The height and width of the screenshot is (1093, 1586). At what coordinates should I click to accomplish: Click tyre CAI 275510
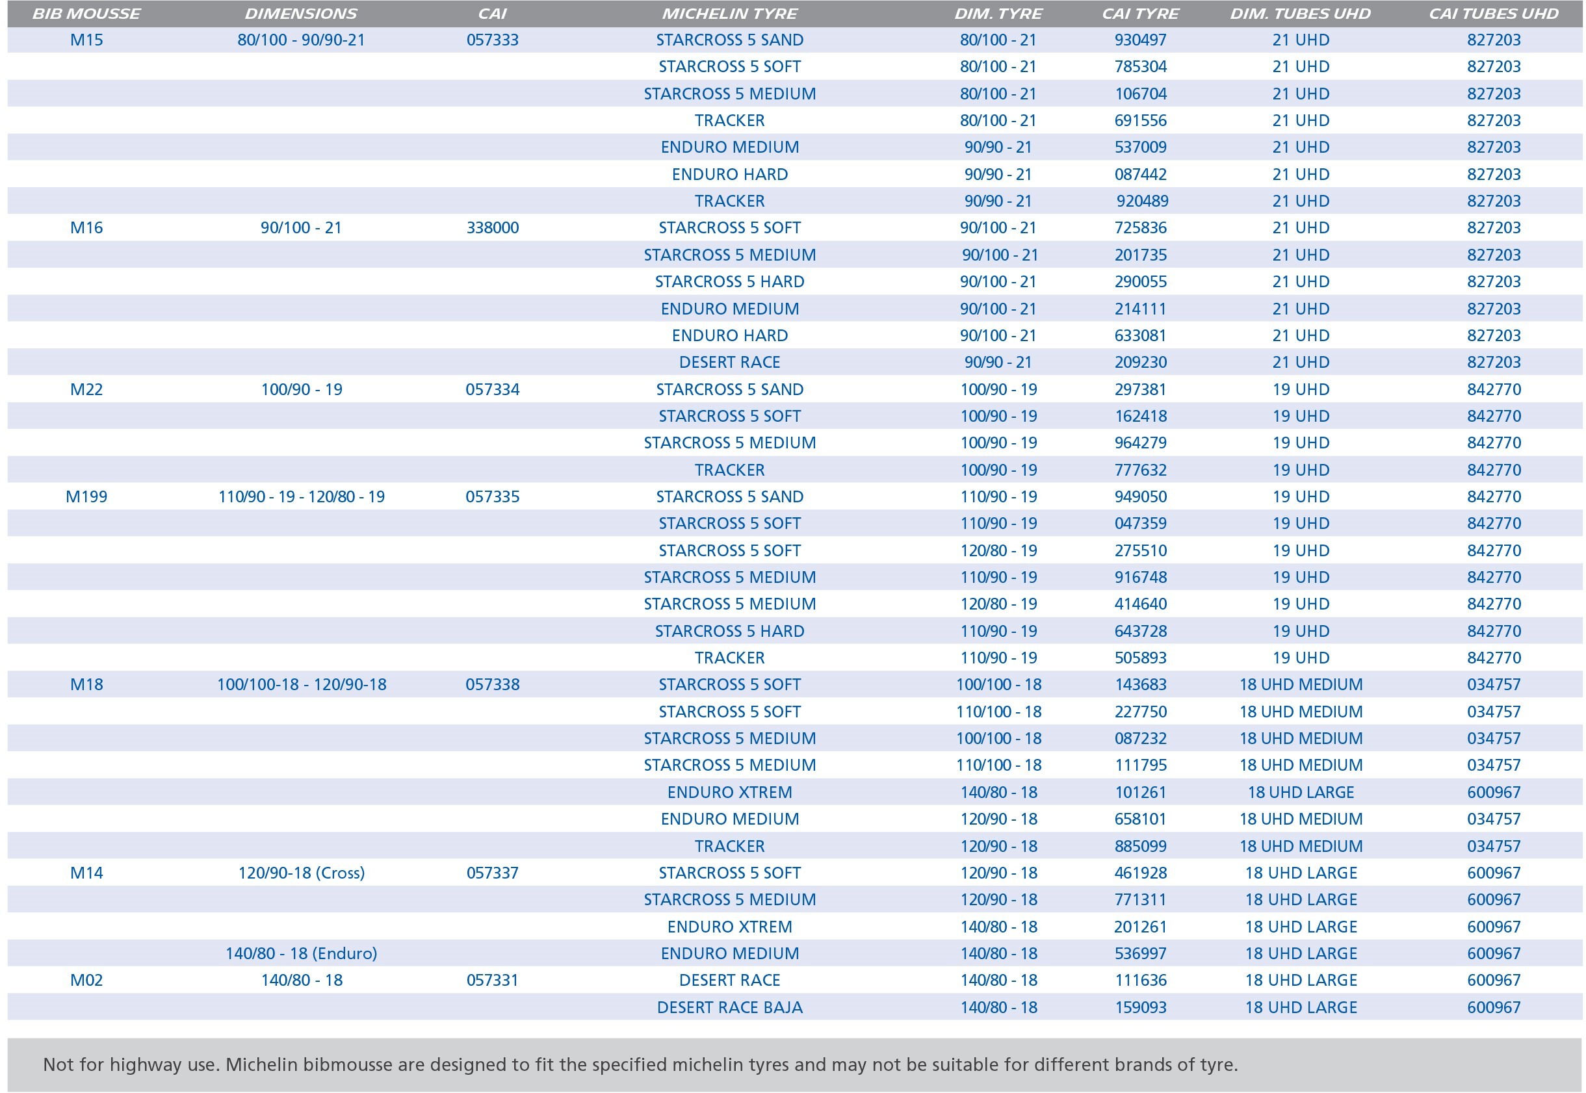click(x=1140, y=550)
